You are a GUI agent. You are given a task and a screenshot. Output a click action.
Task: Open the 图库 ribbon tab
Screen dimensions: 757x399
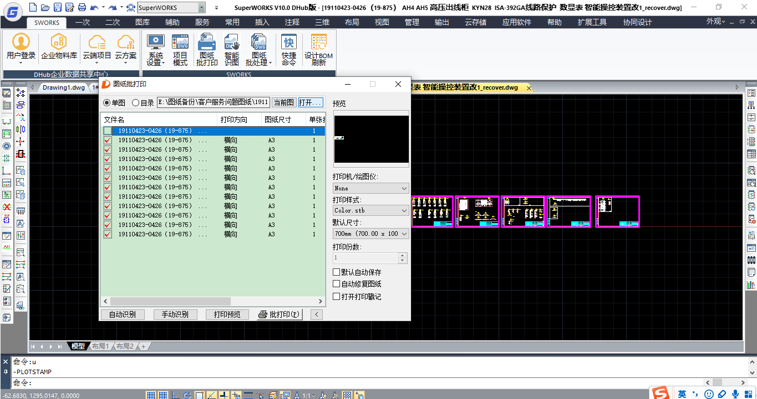point(143,22)
